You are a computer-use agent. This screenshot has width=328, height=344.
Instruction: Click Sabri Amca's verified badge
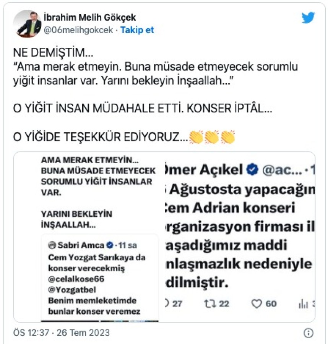pos(110,245)
